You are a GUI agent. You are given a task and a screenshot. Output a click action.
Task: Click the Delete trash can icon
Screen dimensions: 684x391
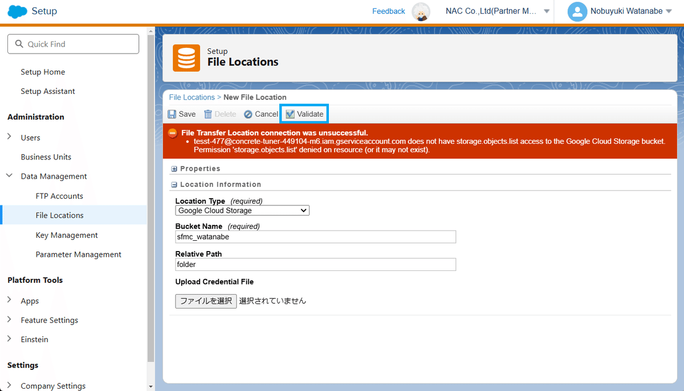click(208, 114)
